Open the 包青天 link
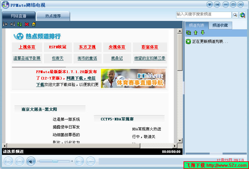 [57, 58]
